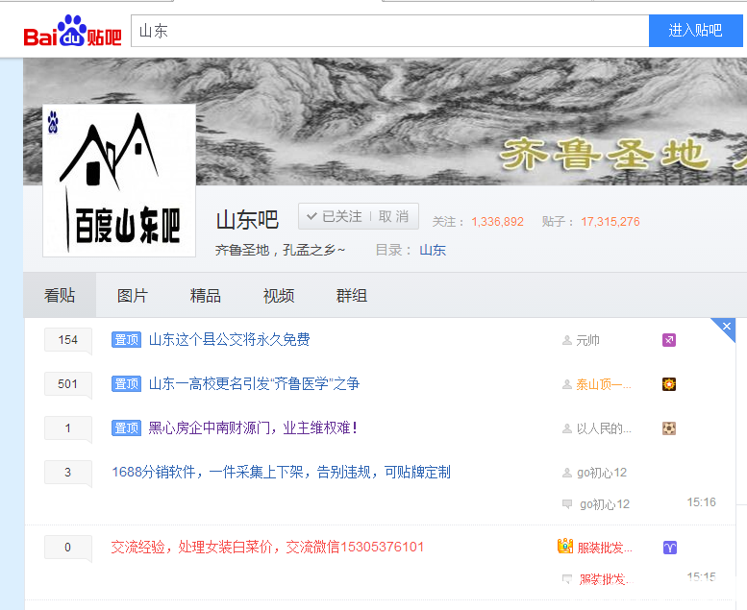The image size is (747, 610).
Task: Click the 百度山东吧 forum avatar image
Action: (x=119, y=181)
